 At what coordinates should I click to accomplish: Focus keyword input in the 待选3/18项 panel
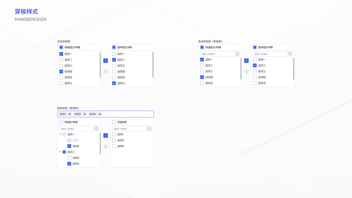tap(77, 129)
